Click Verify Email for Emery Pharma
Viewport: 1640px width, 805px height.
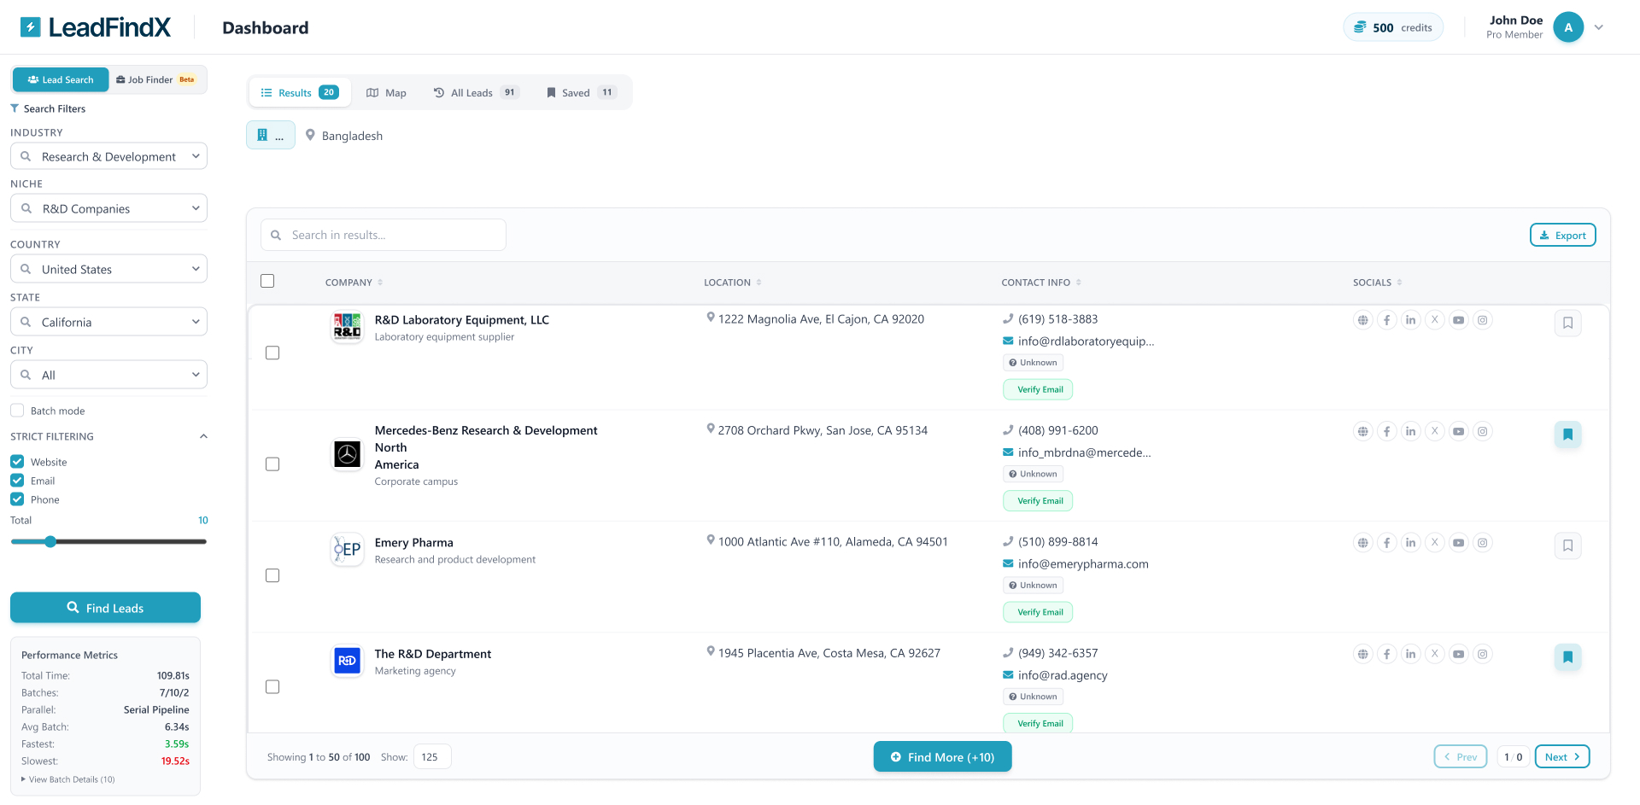click(x=1038, y=612)
